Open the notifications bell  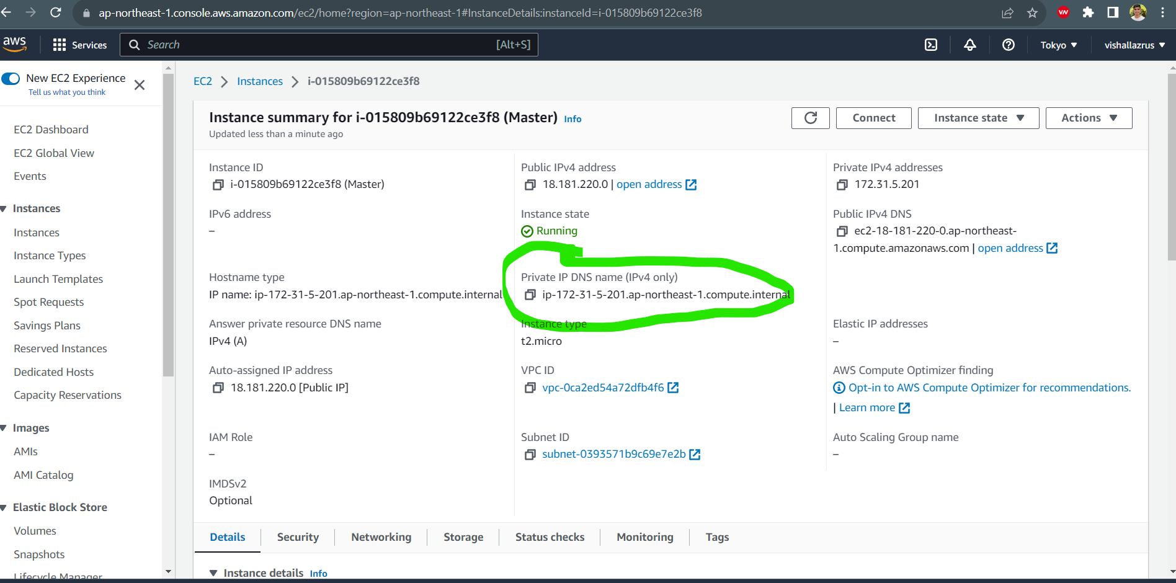(969, 44)
